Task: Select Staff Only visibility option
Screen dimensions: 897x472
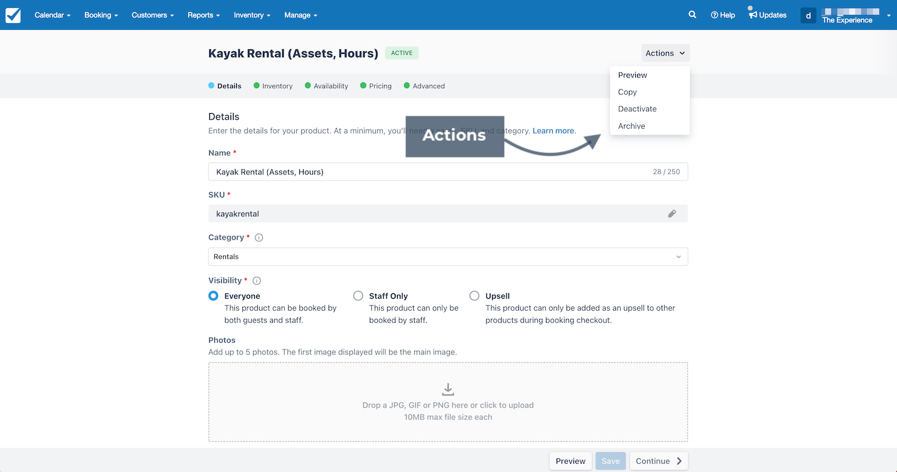Action: tap(358, 296)
